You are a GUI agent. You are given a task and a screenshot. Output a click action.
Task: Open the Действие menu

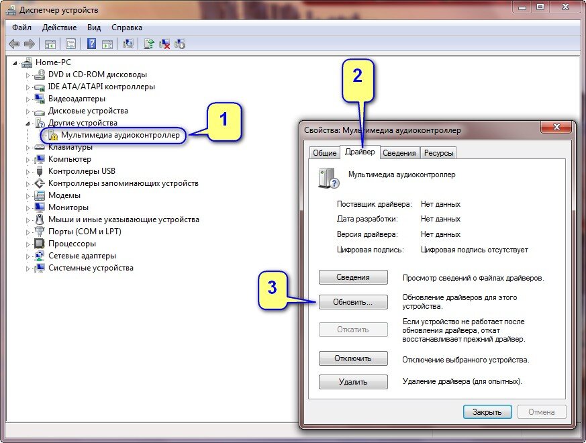click(60, 28)
